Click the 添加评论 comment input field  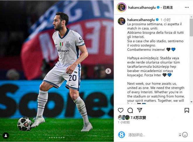click(x=152, y=135)
